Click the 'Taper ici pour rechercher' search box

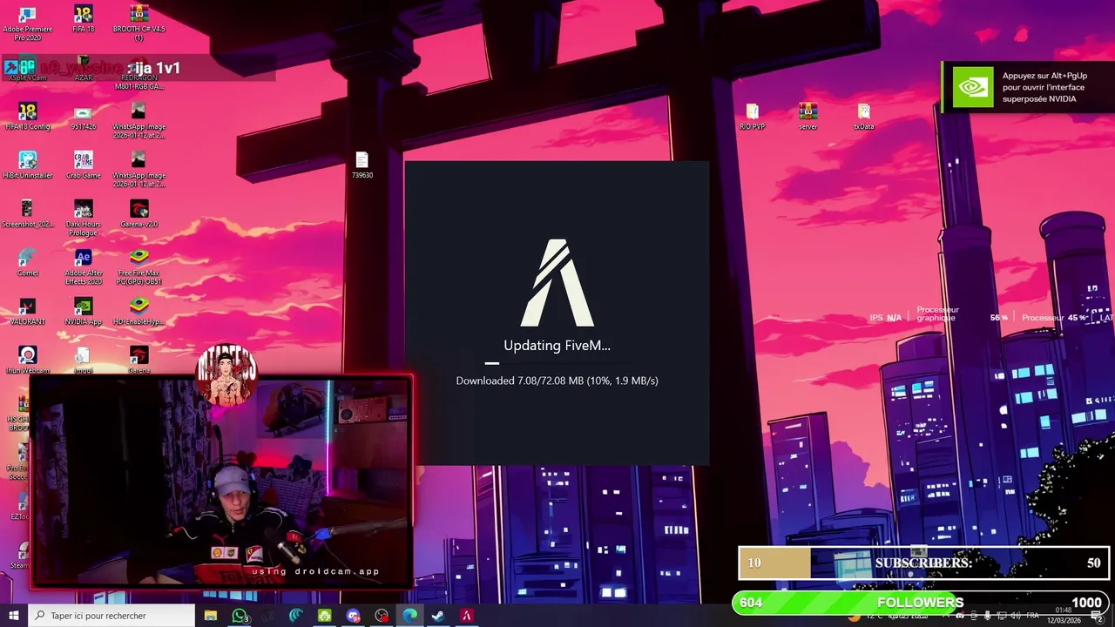point(111,616)
